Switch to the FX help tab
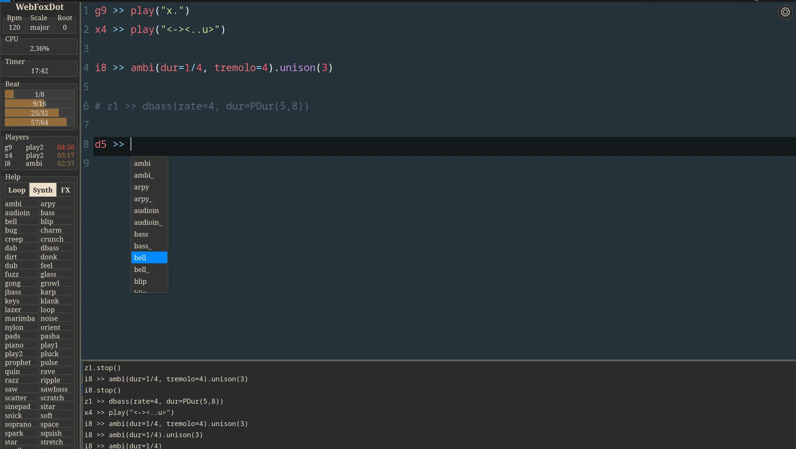Screen dimensions: 796x449 coord(65,190)
